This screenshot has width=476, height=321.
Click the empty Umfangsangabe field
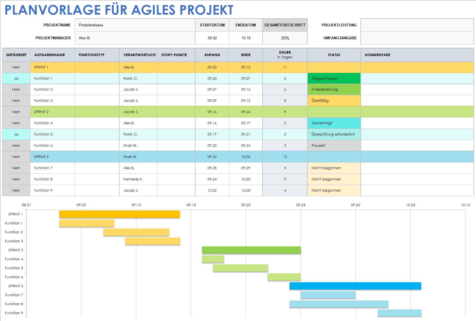[417, 38]
